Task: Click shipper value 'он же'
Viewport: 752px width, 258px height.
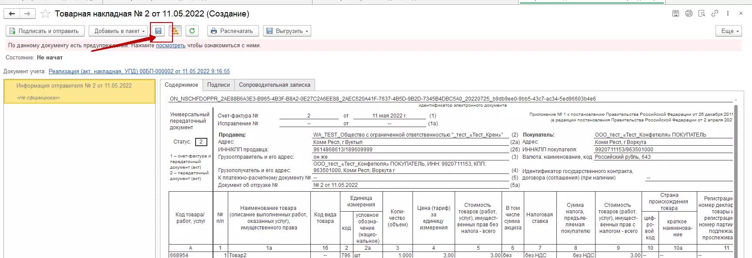Action: point(320,157)
